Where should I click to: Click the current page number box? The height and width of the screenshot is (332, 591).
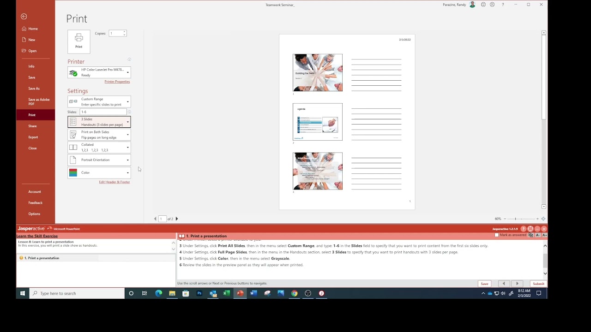coord(163,219)
